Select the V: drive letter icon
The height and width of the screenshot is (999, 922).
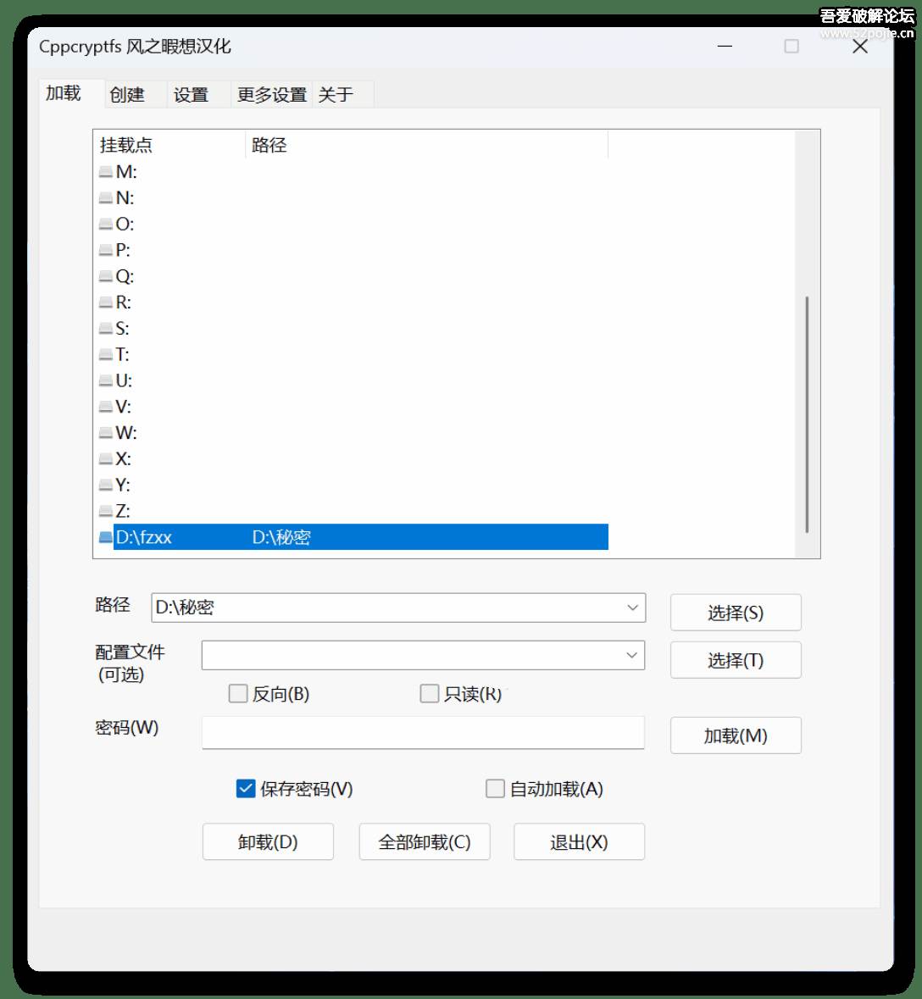tap(106, 408)
